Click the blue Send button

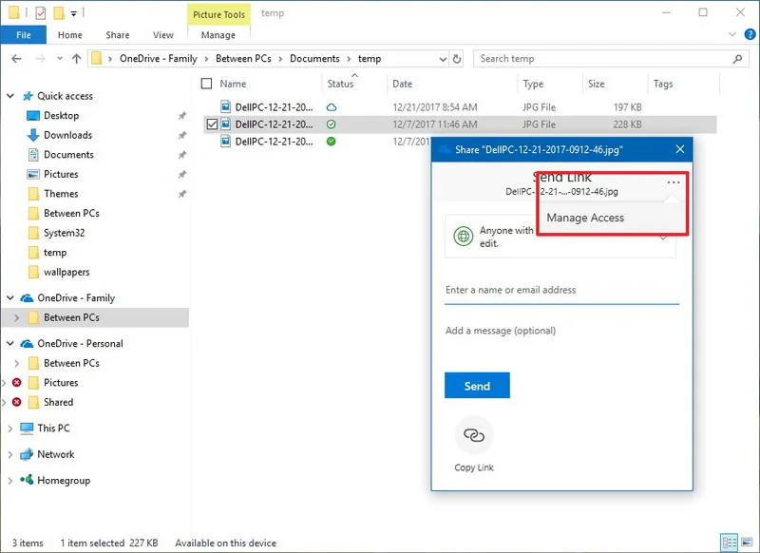477,386
